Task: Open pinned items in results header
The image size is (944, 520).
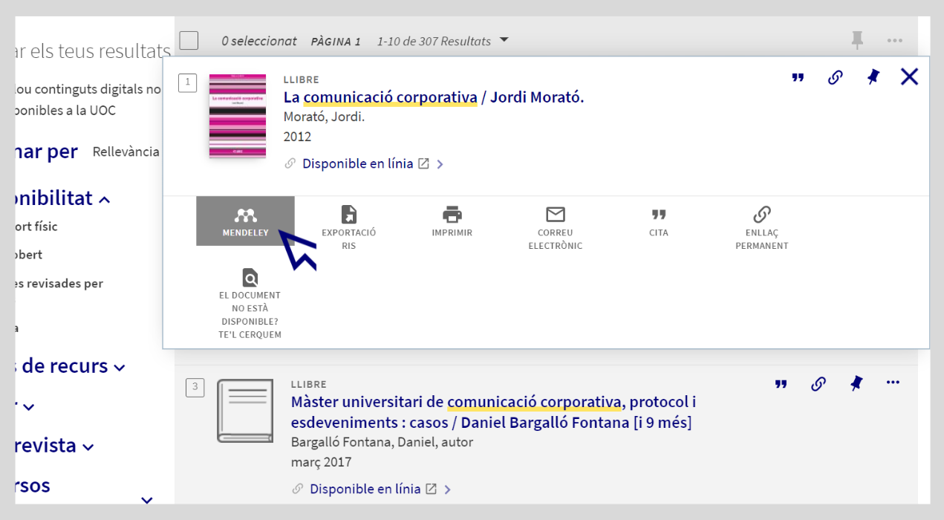Action: pyautogui.click(x=857, y=40)
